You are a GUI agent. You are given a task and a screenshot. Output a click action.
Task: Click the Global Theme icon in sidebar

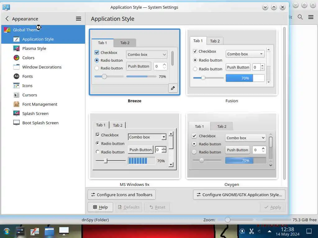(7, 30)
